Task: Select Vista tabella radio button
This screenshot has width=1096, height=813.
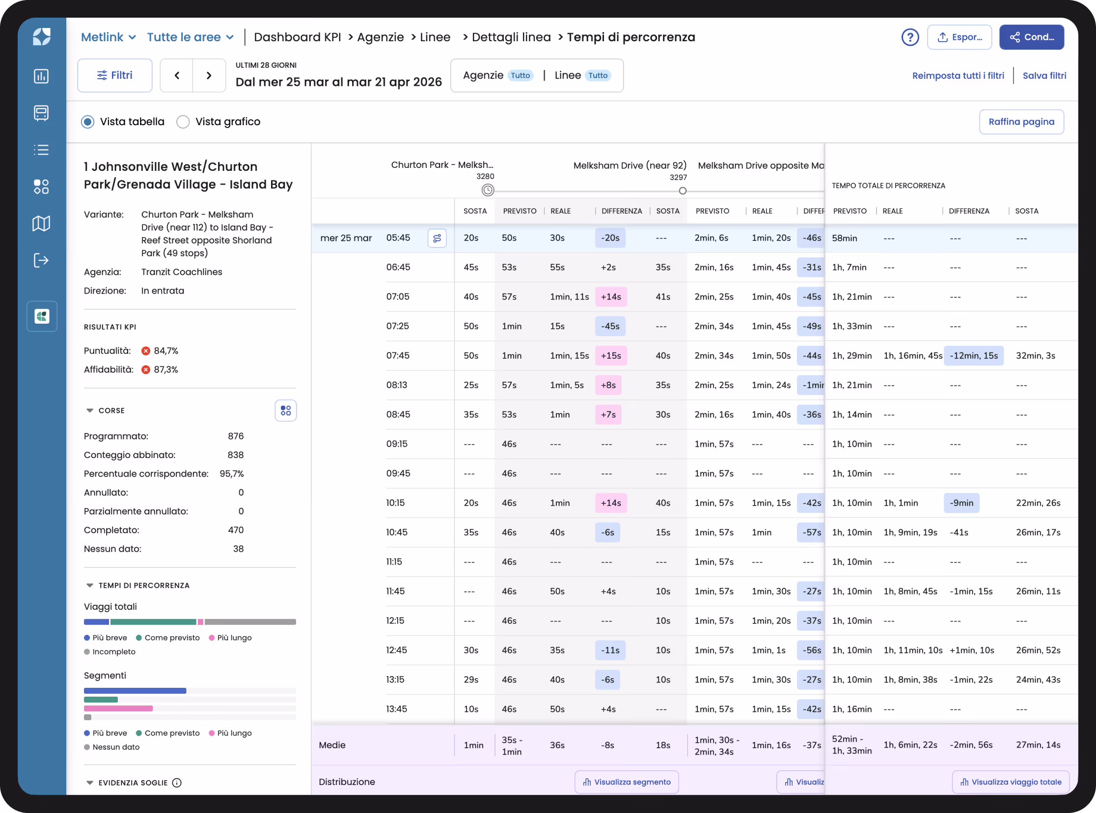Action: [87, 122]
